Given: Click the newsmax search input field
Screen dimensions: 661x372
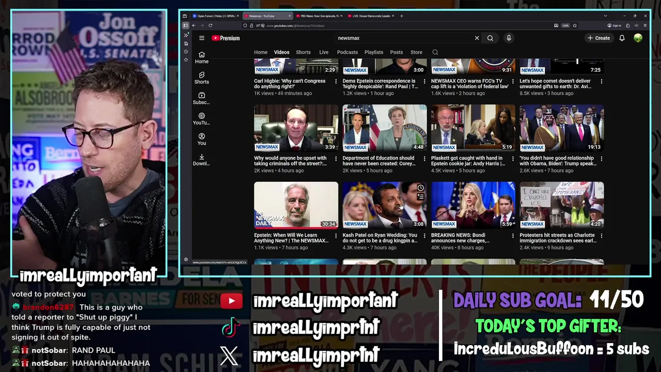Looking at the screenshot, I should pos(403,38).
